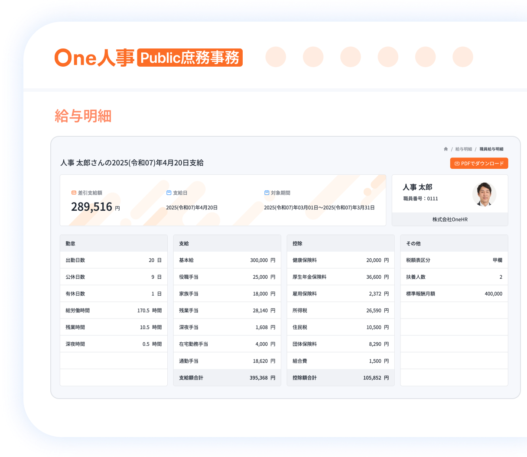Click the Public庶務事務 badge
The image size is (527, 457).
click(190, 58)
